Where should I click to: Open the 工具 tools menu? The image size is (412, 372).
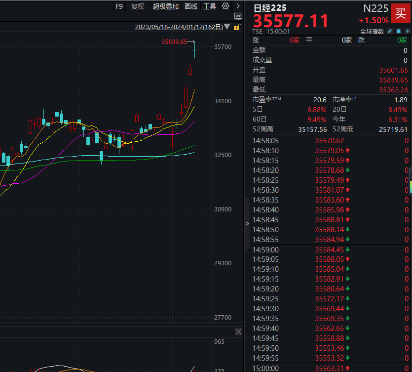click(x=210, y=6)
